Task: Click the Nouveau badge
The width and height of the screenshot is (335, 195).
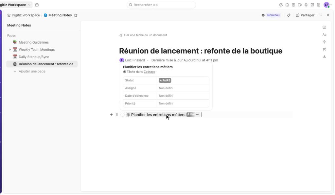Action: (273, 15)
